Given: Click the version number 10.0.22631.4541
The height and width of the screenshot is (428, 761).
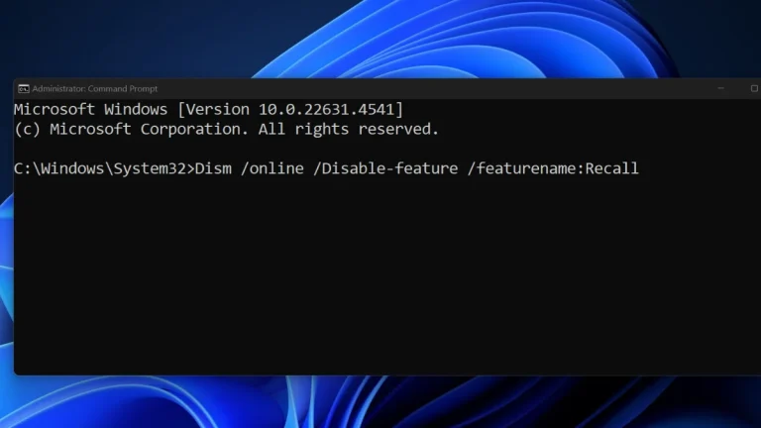Looking at the screenshot, I should (x=327, y=109).
